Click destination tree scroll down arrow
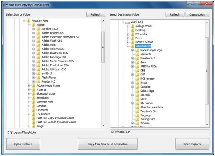The width and height of the screenshot is (215, 156). point(207,125)
